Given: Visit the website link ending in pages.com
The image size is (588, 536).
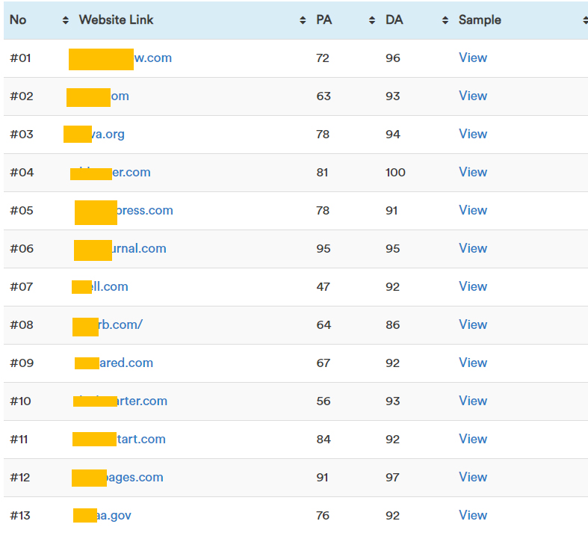Looking at the screenshot, I should click(x=135, y=477).
